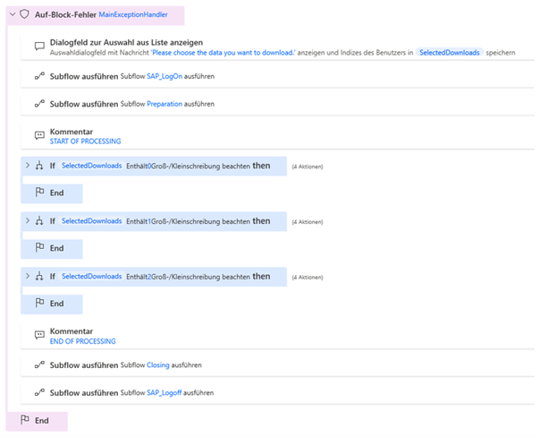
Task: Click subflow icon of Preparation action
Action: [39, 104]
